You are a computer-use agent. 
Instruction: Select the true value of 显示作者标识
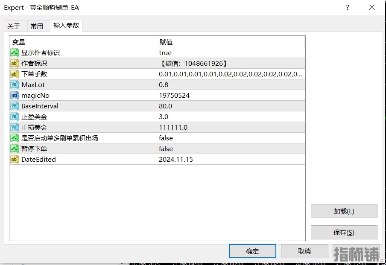(x=231, y=52)
